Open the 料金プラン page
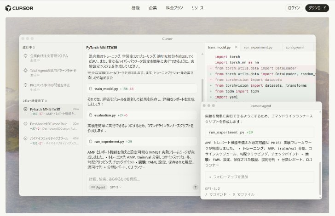 tap(174, 8)
